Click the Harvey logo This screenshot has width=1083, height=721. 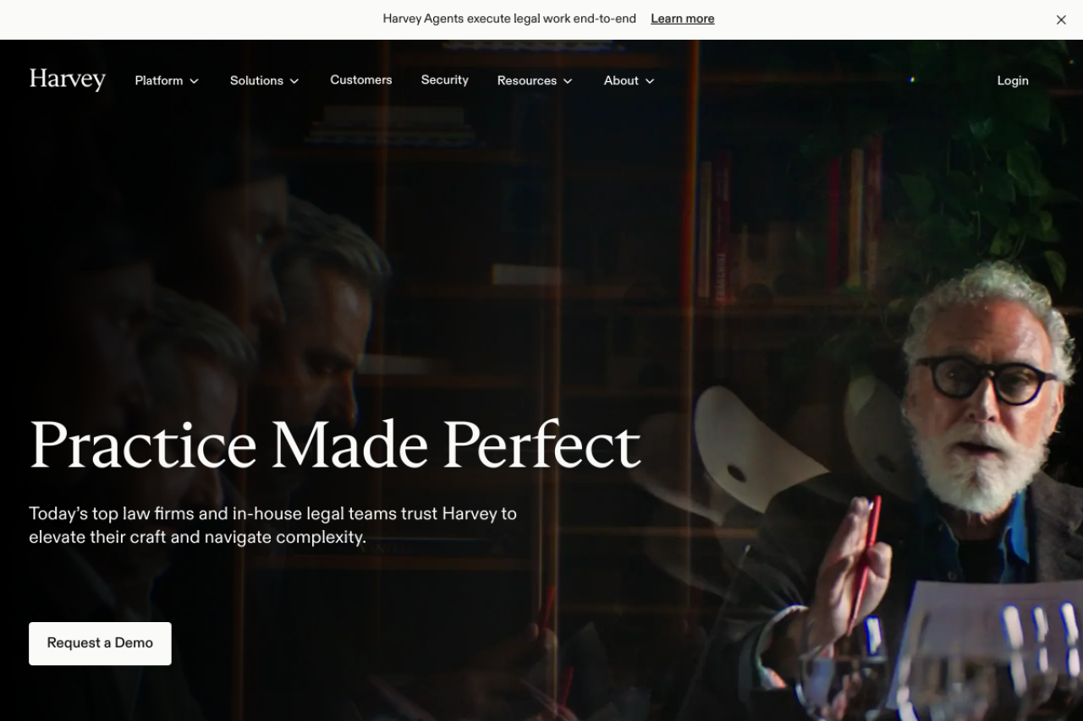click(x=68, y=79)
